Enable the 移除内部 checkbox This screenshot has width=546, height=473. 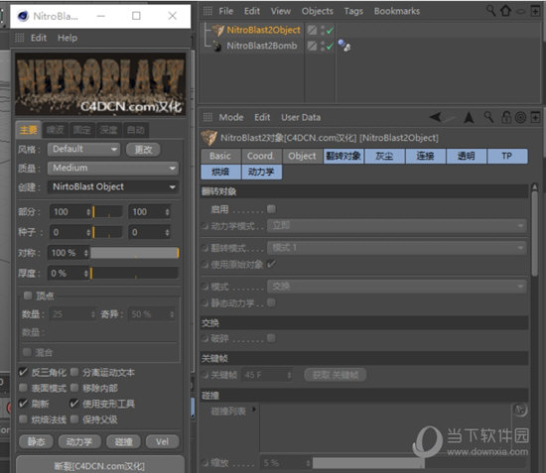(x=74, y=388)
